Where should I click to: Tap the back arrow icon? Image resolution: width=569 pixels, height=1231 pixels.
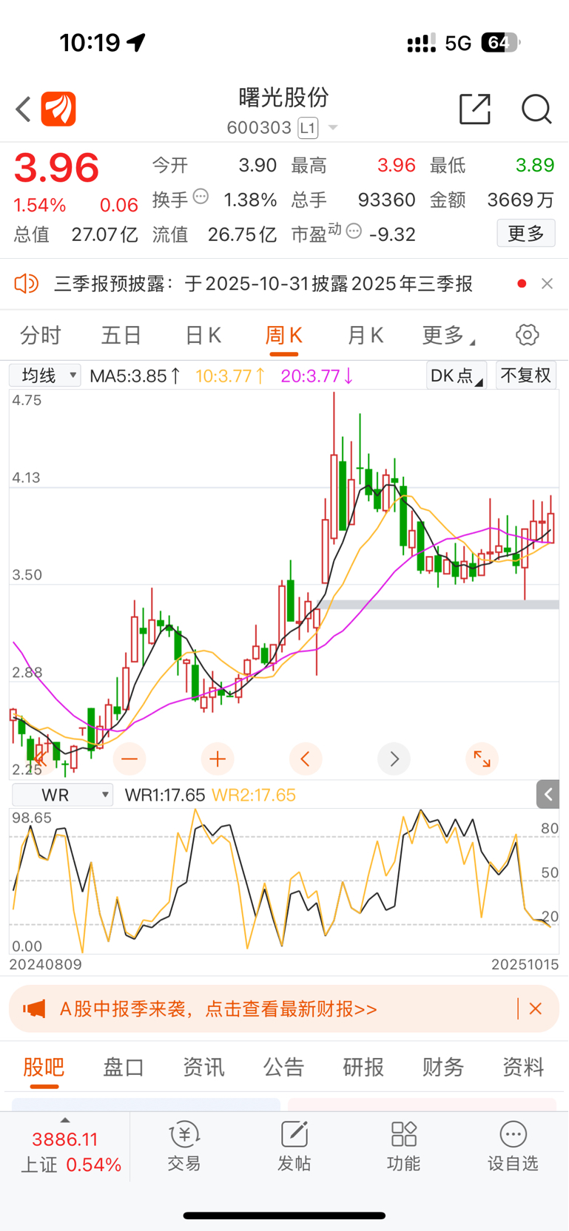23,109
